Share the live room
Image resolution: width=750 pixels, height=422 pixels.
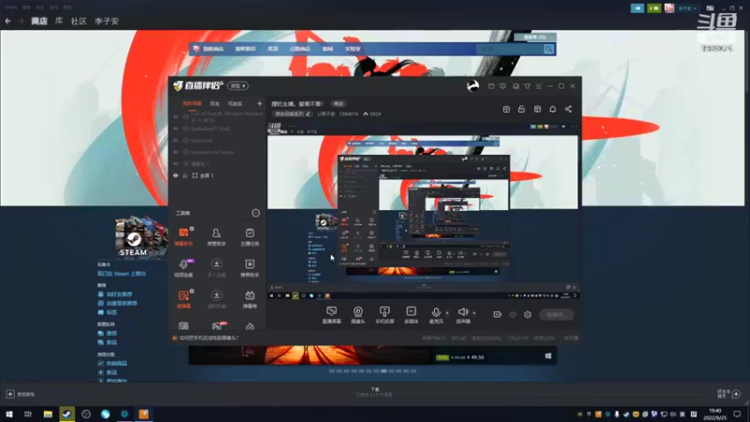pos(568,109)
